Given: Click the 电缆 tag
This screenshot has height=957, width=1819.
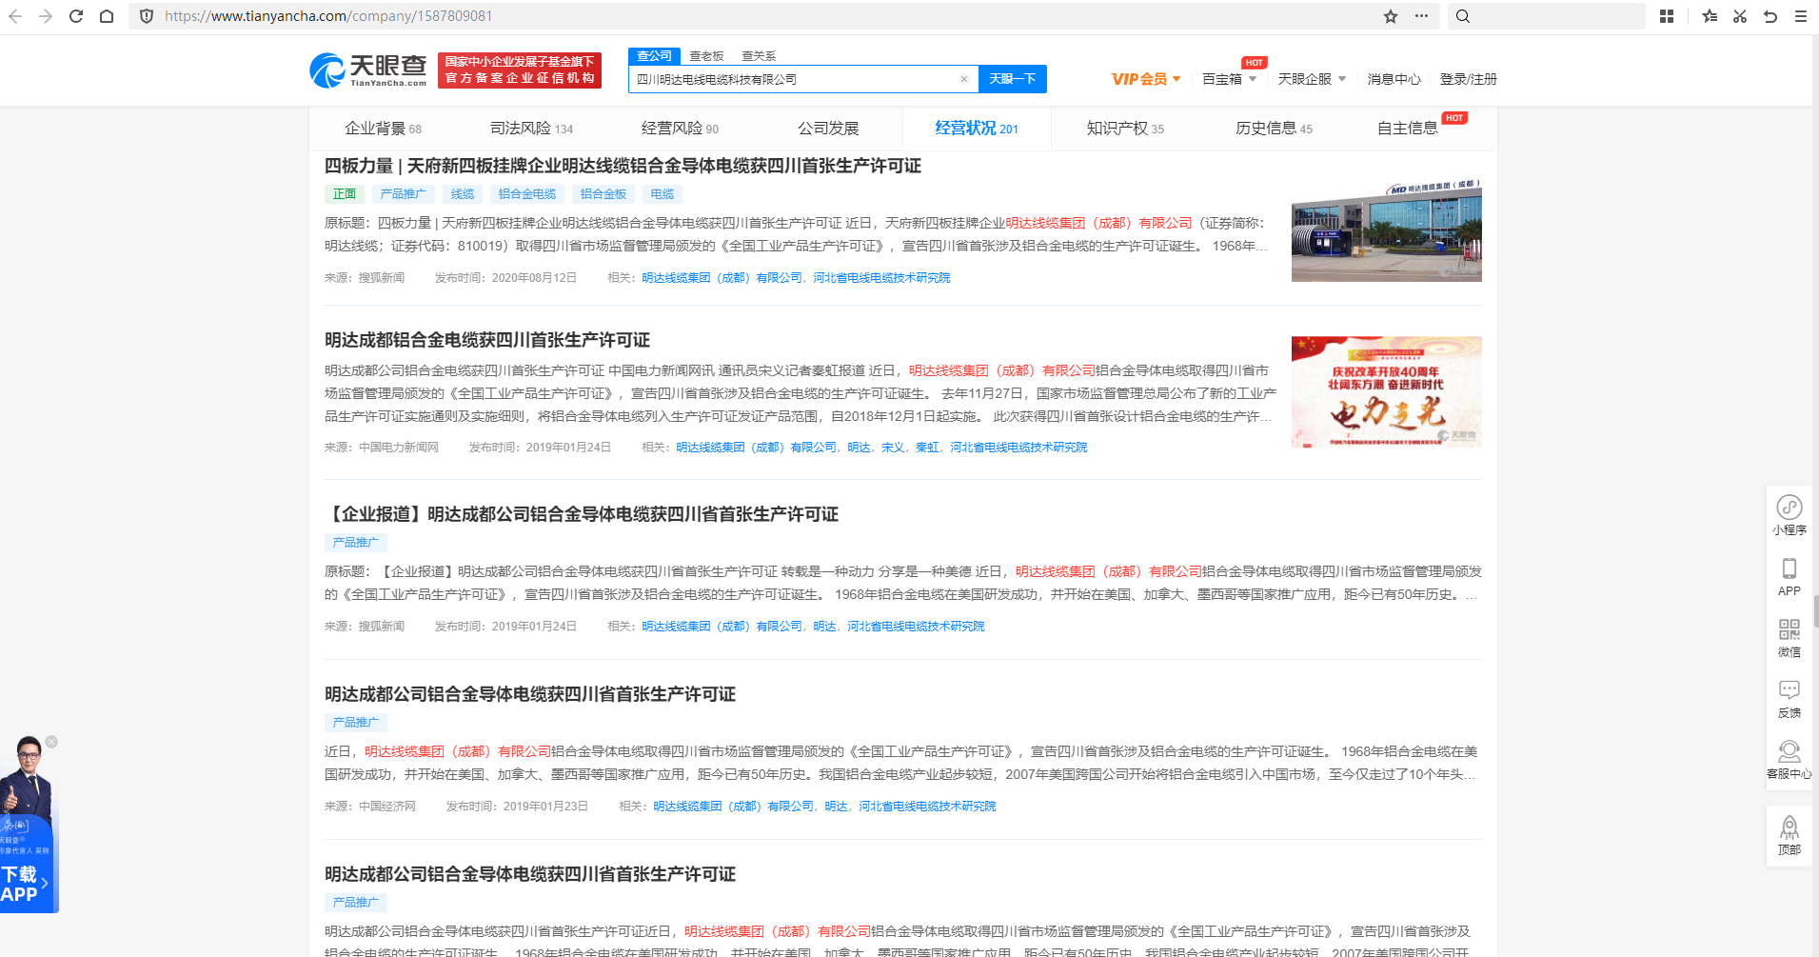Looking at the screenshot, I should tap(662, 194).
